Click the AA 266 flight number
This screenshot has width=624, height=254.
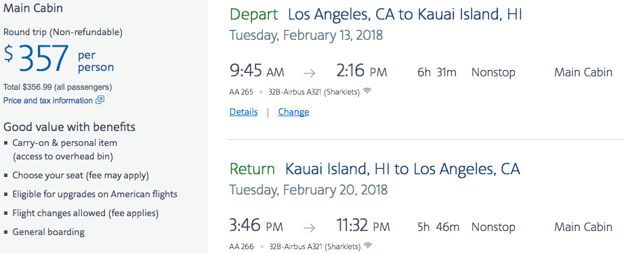tap(242, 246)
